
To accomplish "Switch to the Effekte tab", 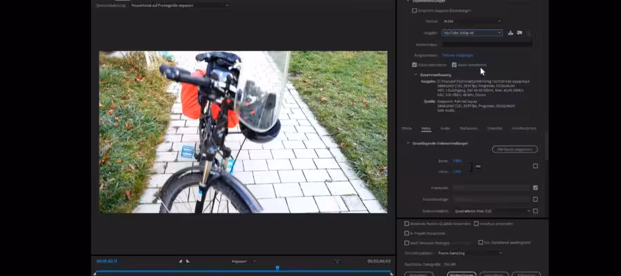I will click(406, 128).
